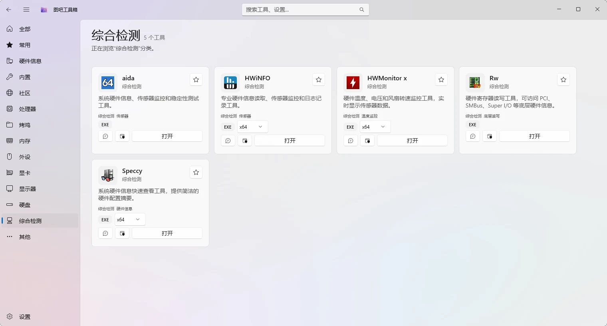This screenshot has width=607, height=326.
Task: Click the magnifier icon in search box
Action: (362, 10)
